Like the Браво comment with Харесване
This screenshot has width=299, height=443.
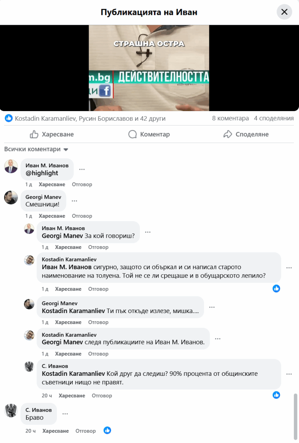55,431
